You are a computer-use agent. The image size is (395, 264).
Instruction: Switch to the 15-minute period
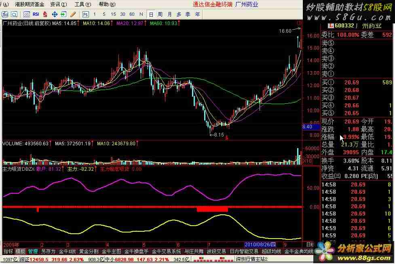coord(113,15)
